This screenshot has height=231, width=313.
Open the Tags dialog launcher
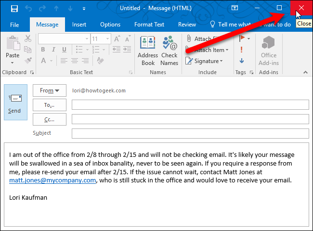tap(251, 72)
